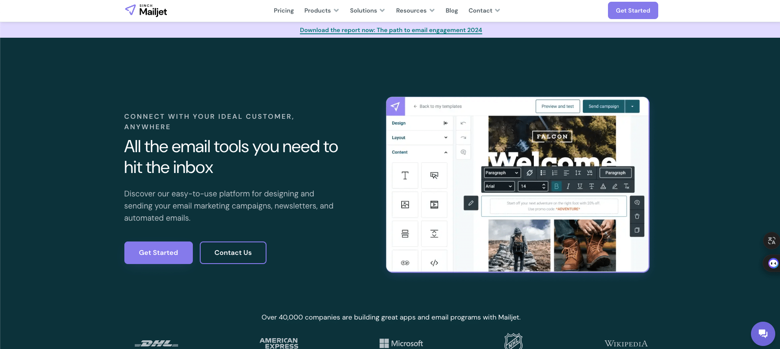Click the letter spacing VA icon
The height and width of the screenshot is (349, 780).
[590, 173]
